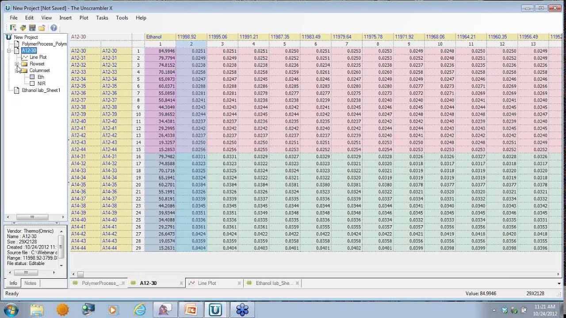Image resolution: width=566 pixels, height=318 pixels.
Task: Open the Help menu
Action: pyautogui.click(x=141, y=18)
